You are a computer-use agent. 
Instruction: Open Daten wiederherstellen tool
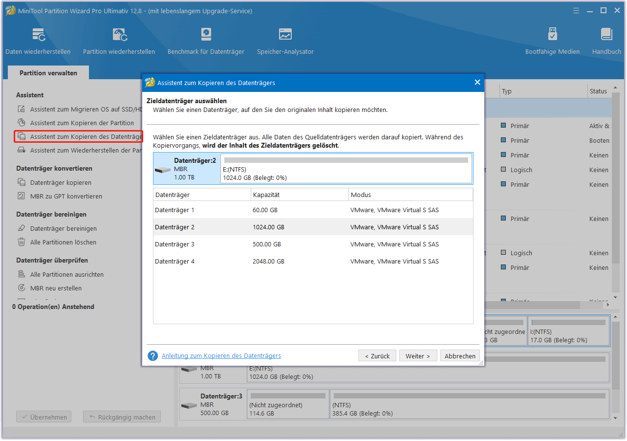[38, 41]
